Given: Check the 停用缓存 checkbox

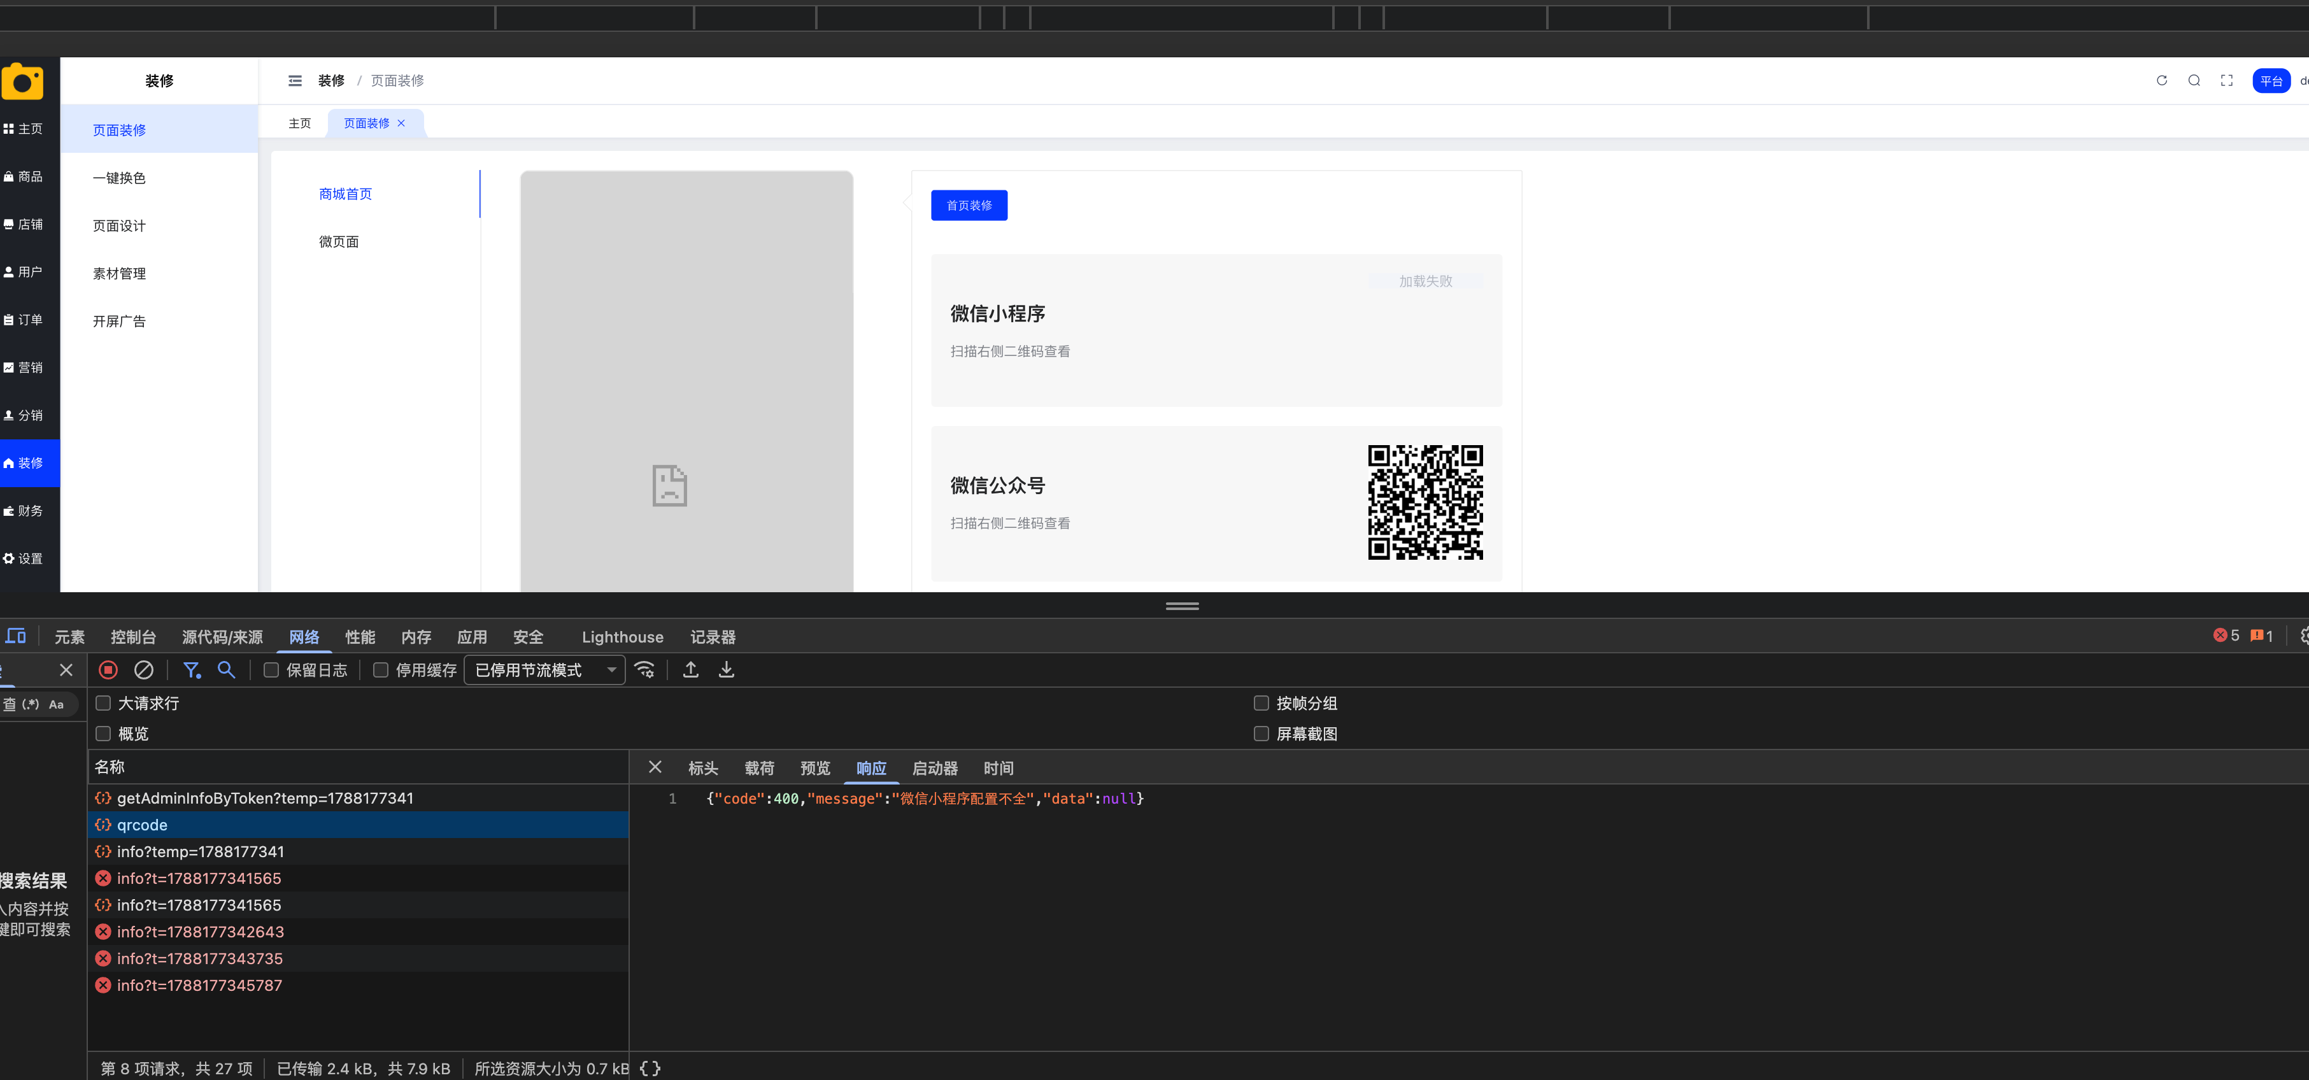Looking at the screenshot, I should [x=381, y=669].
